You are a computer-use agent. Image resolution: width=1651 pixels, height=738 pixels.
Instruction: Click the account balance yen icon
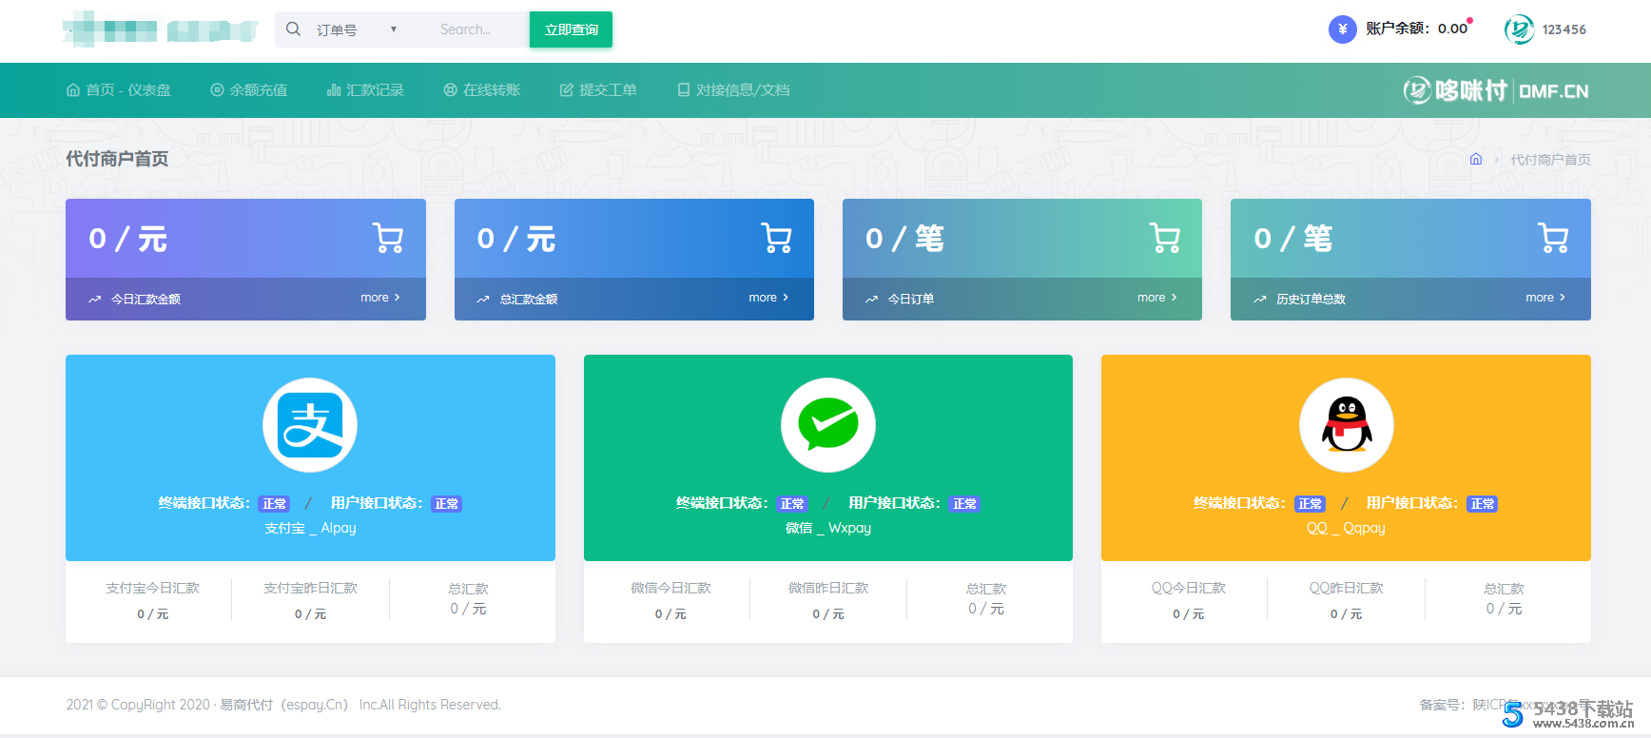(1342, 29)
